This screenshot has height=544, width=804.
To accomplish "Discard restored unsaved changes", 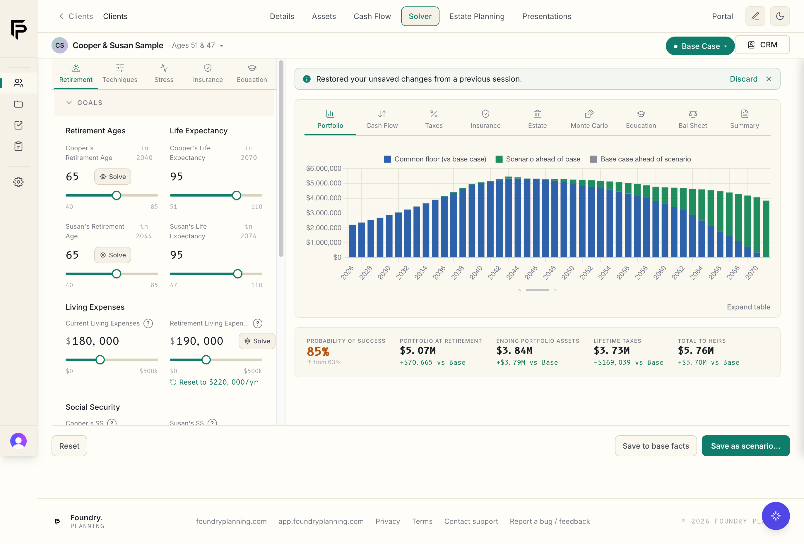I will [x=743, y=79].
